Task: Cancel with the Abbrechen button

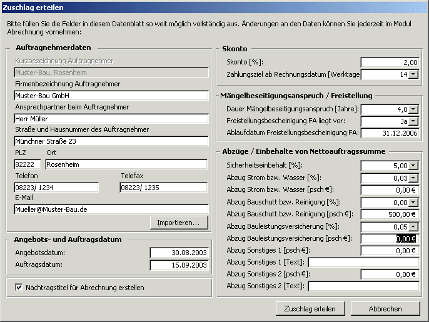Action: (x=385, y=308)
